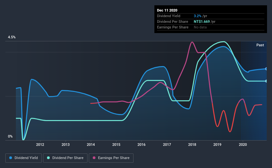Click the NT$1.669 dividend per share value
The width and height of the screenshot is (272, 168).
coord(202,21)
